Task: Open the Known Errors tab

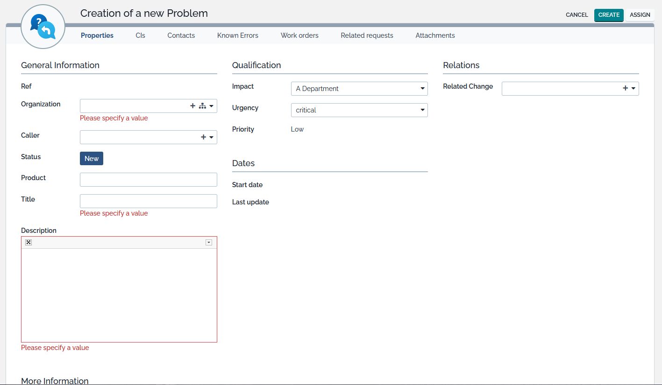Action: [237, 35]
